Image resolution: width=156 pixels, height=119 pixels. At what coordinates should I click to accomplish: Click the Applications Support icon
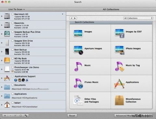click(x=7, y=78)
